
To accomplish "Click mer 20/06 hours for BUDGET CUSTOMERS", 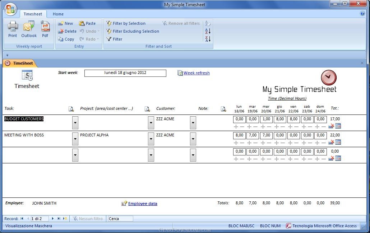I will (267, 119).
